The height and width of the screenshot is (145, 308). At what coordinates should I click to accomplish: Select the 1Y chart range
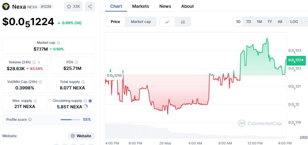point(270,22)
